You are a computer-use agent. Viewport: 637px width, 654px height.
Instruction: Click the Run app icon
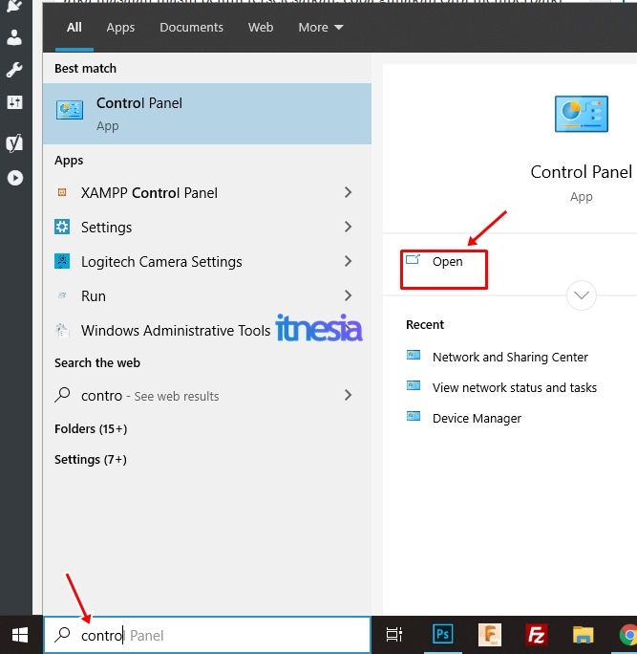[x=62, y=295]
